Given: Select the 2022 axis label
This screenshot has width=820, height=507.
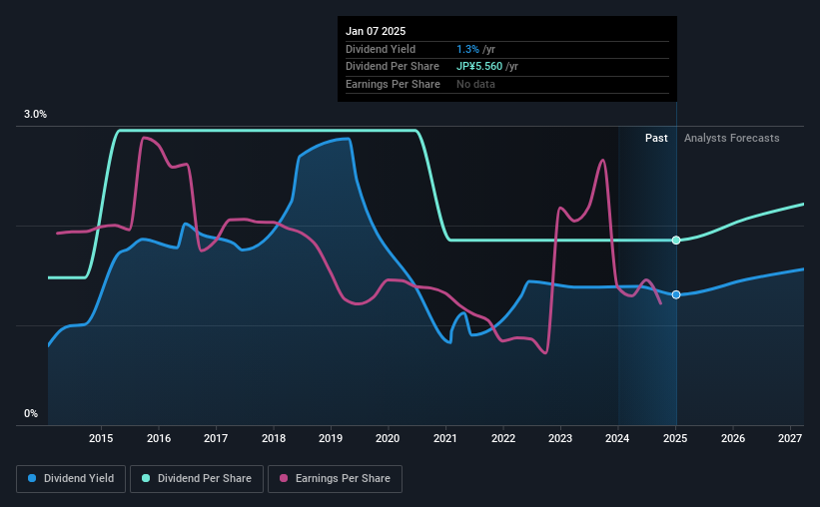Looking at the screenshot, I should [x=503, y=438].
